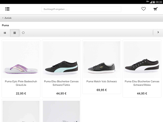Open Puma Epic Pixie Badeschuh image
This screenshot has width=163, height=122.
pyautogui.click(x=21, y=60)
